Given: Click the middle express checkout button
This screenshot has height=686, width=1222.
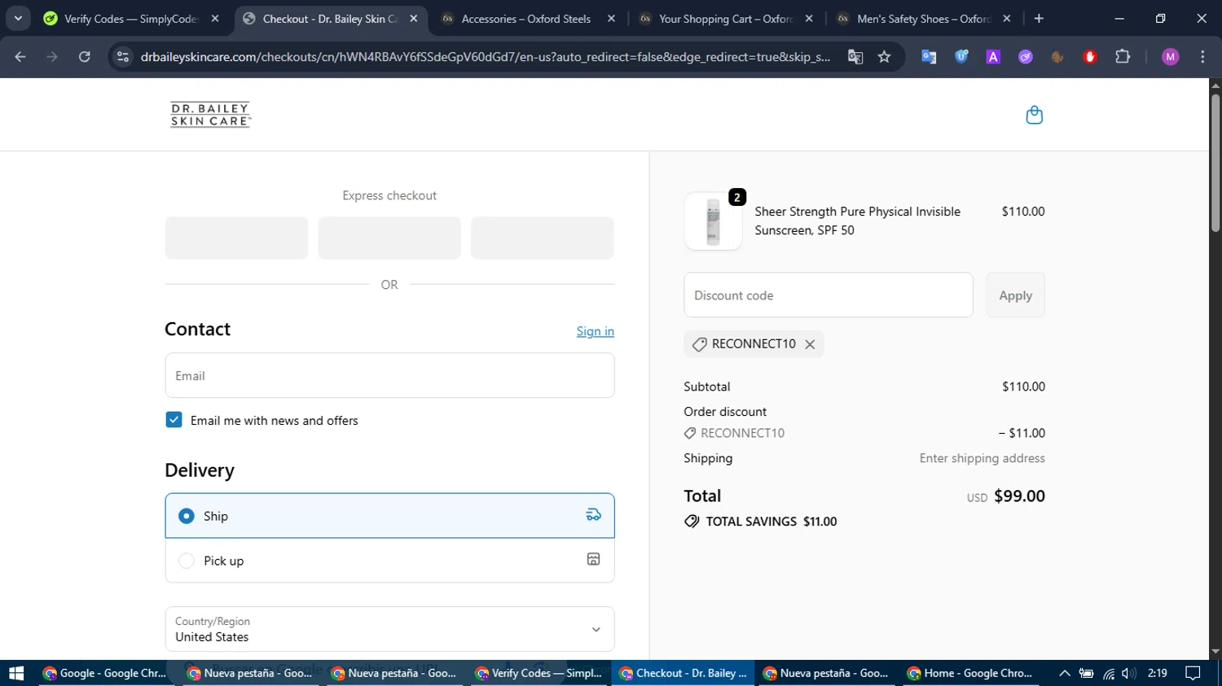Looking at the screenshot, I should pyautogui.click(x=389, y=238).
